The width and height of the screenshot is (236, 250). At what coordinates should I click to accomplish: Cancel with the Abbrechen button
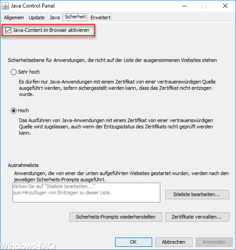pos(174,242)
